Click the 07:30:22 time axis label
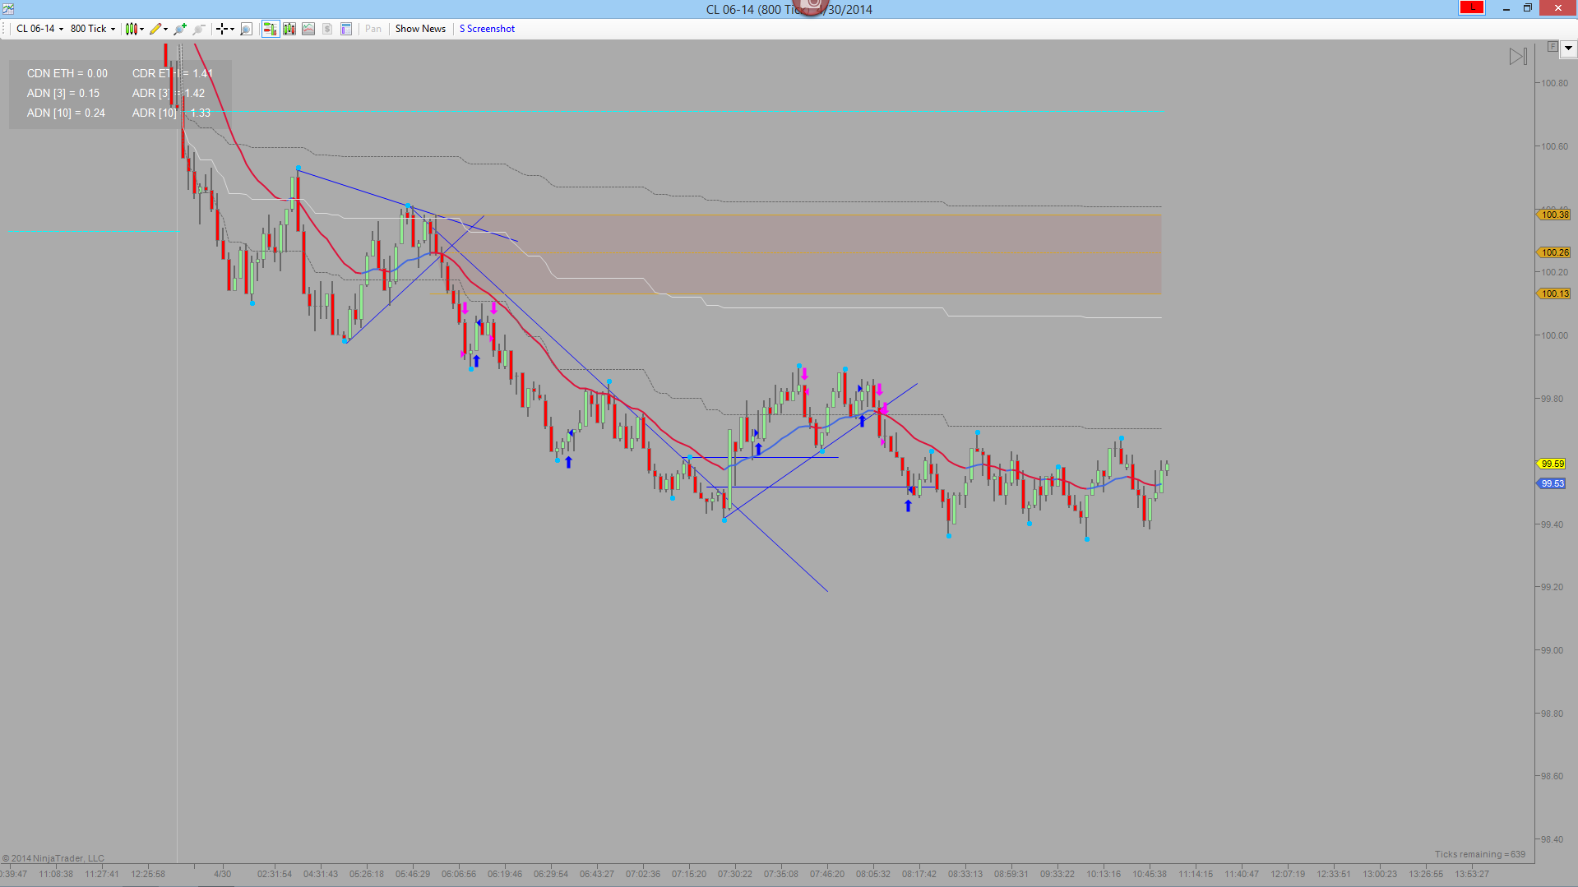Image resolution: width=1578 pixels, height=887 pixels. [x=734, y=874]
